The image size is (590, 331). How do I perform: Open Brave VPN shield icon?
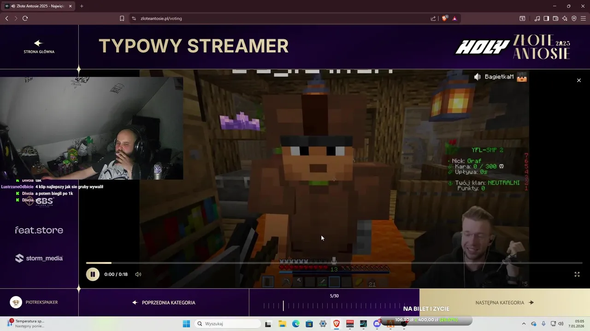point(574,18)
